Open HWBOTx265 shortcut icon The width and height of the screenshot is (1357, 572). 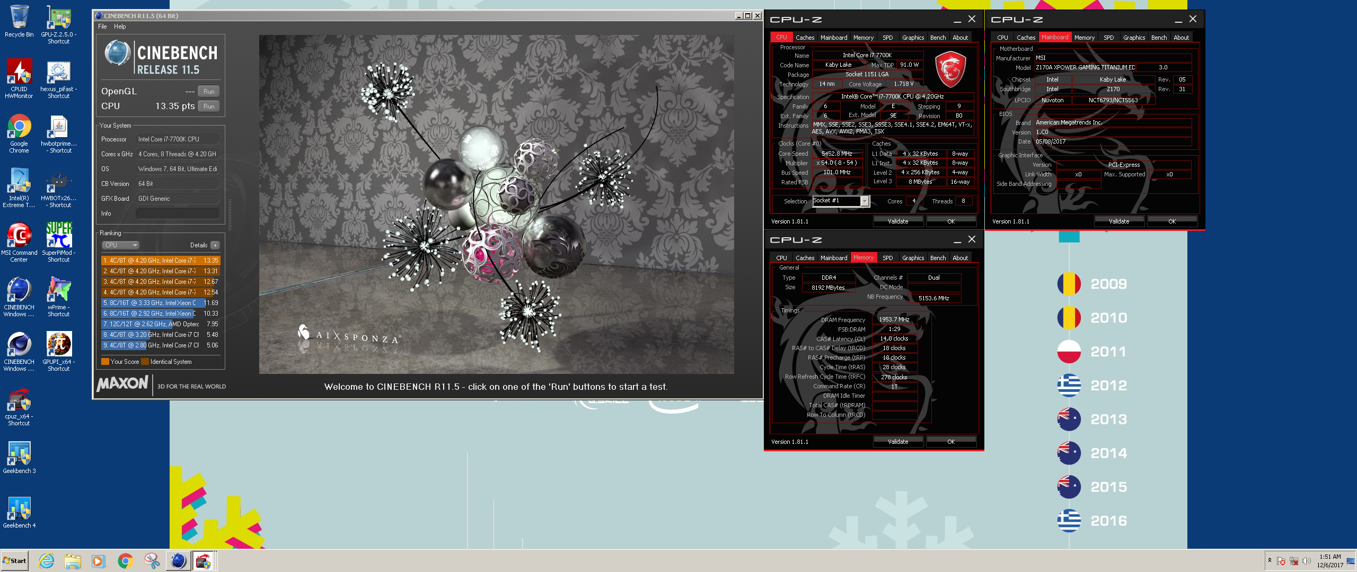coord(58,189)
